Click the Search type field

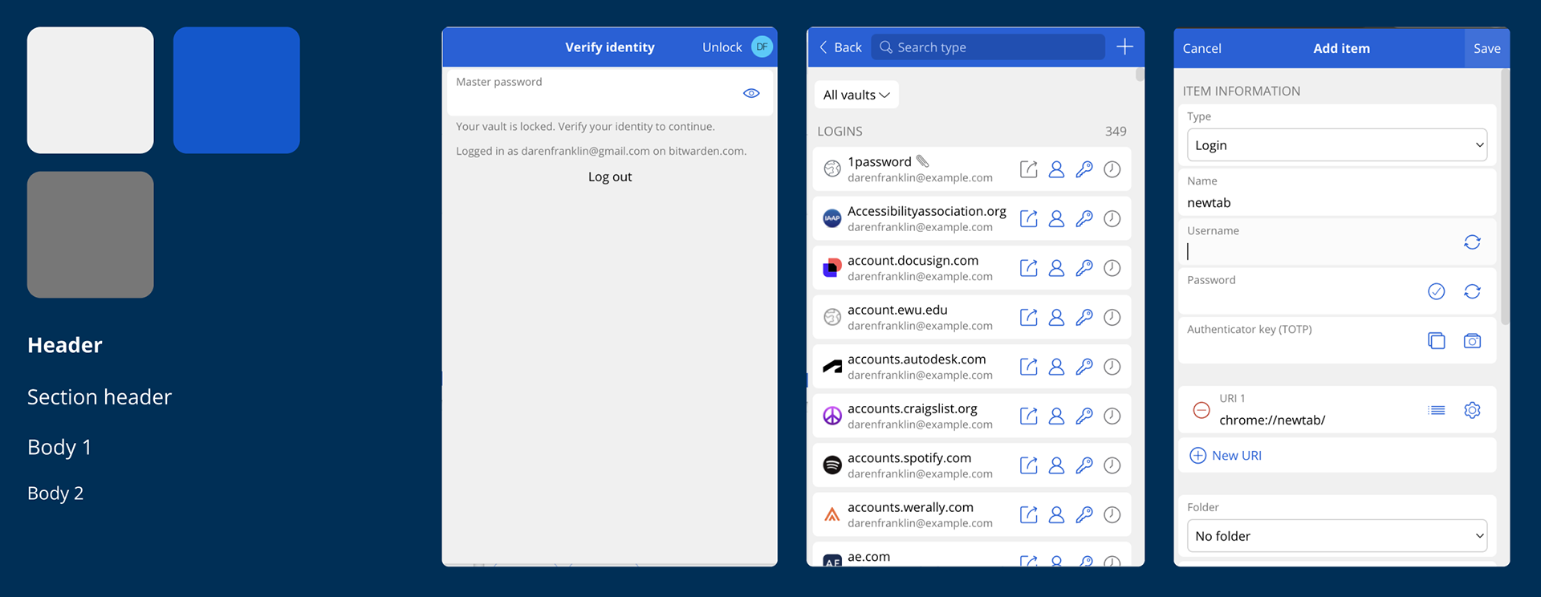(988, 47)
